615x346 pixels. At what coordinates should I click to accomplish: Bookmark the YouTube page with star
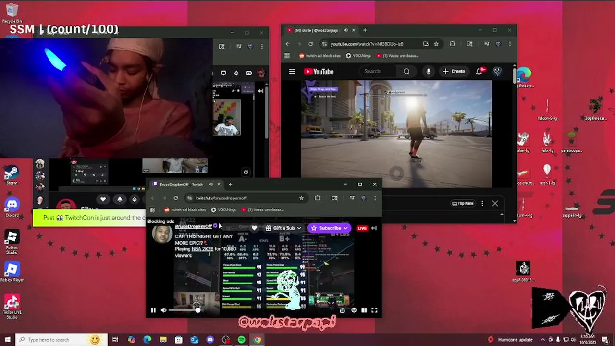pos(436,44)
